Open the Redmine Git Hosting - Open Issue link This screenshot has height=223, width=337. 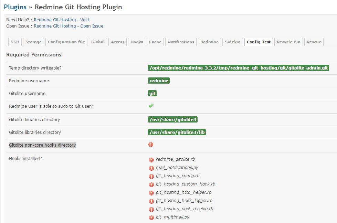click(x=69, y=26)
